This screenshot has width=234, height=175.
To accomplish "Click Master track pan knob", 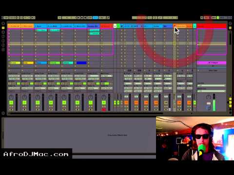I will pyautogui.click(x=209, y=97).
